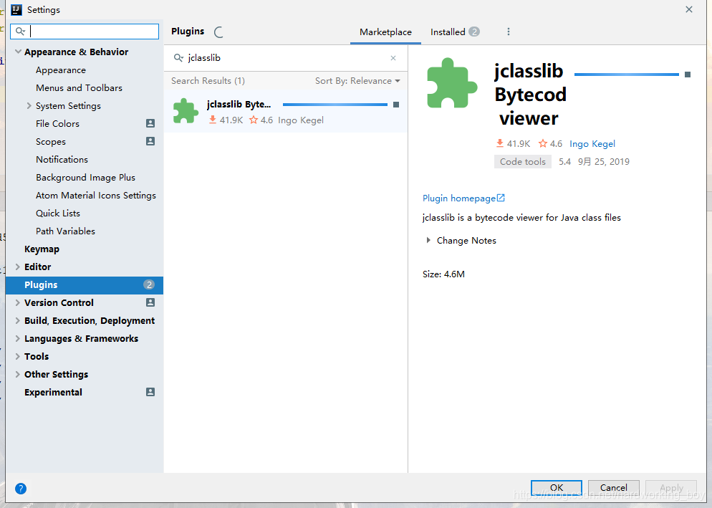Expand Languages & Frameworks section

(x=18, y=338)
